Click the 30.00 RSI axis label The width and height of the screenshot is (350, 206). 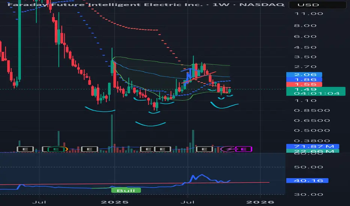308,194
